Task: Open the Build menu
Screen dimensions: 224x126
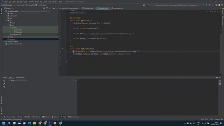Action: (x=37, y=2)
